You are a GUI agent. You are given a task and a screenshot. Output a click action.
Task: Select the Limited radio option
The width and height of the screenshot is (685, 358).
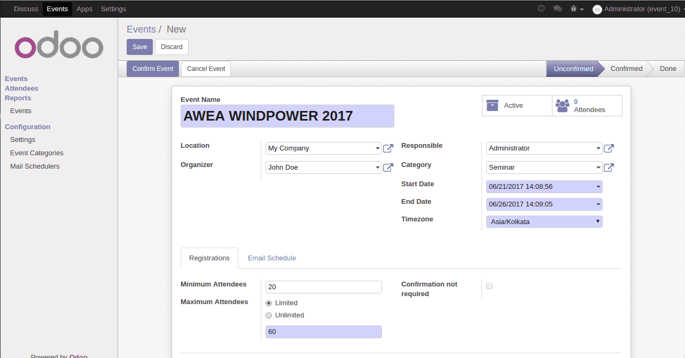[x=269, y=303]
